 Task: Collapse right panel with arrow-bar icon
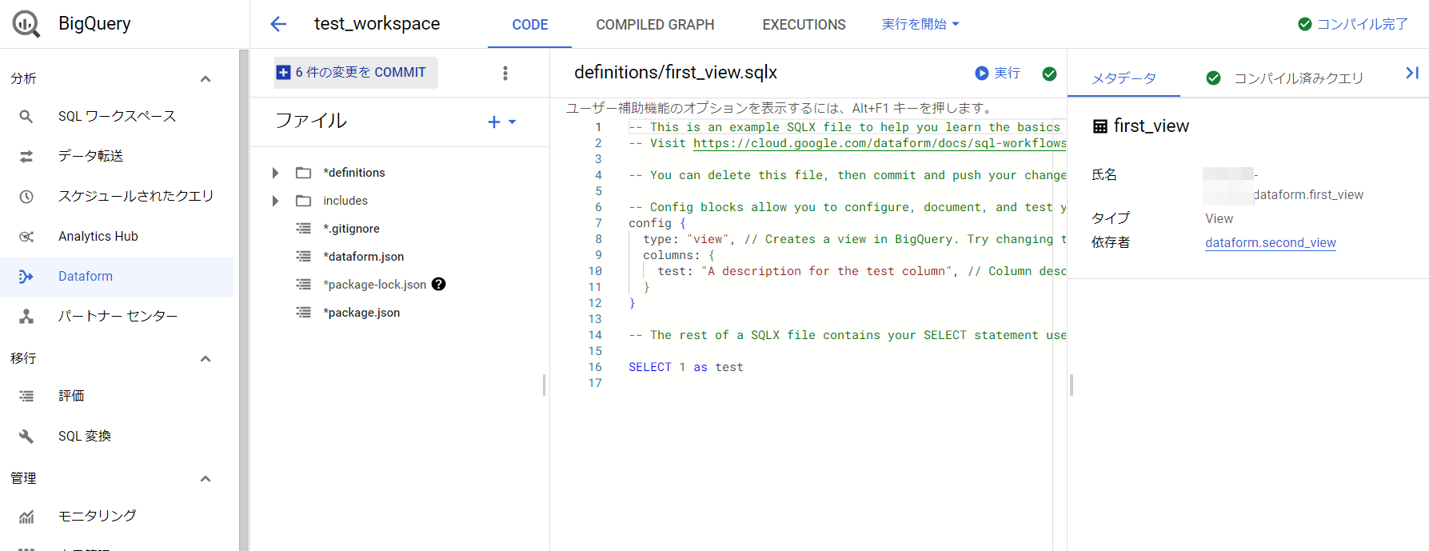click(1412, 73)
